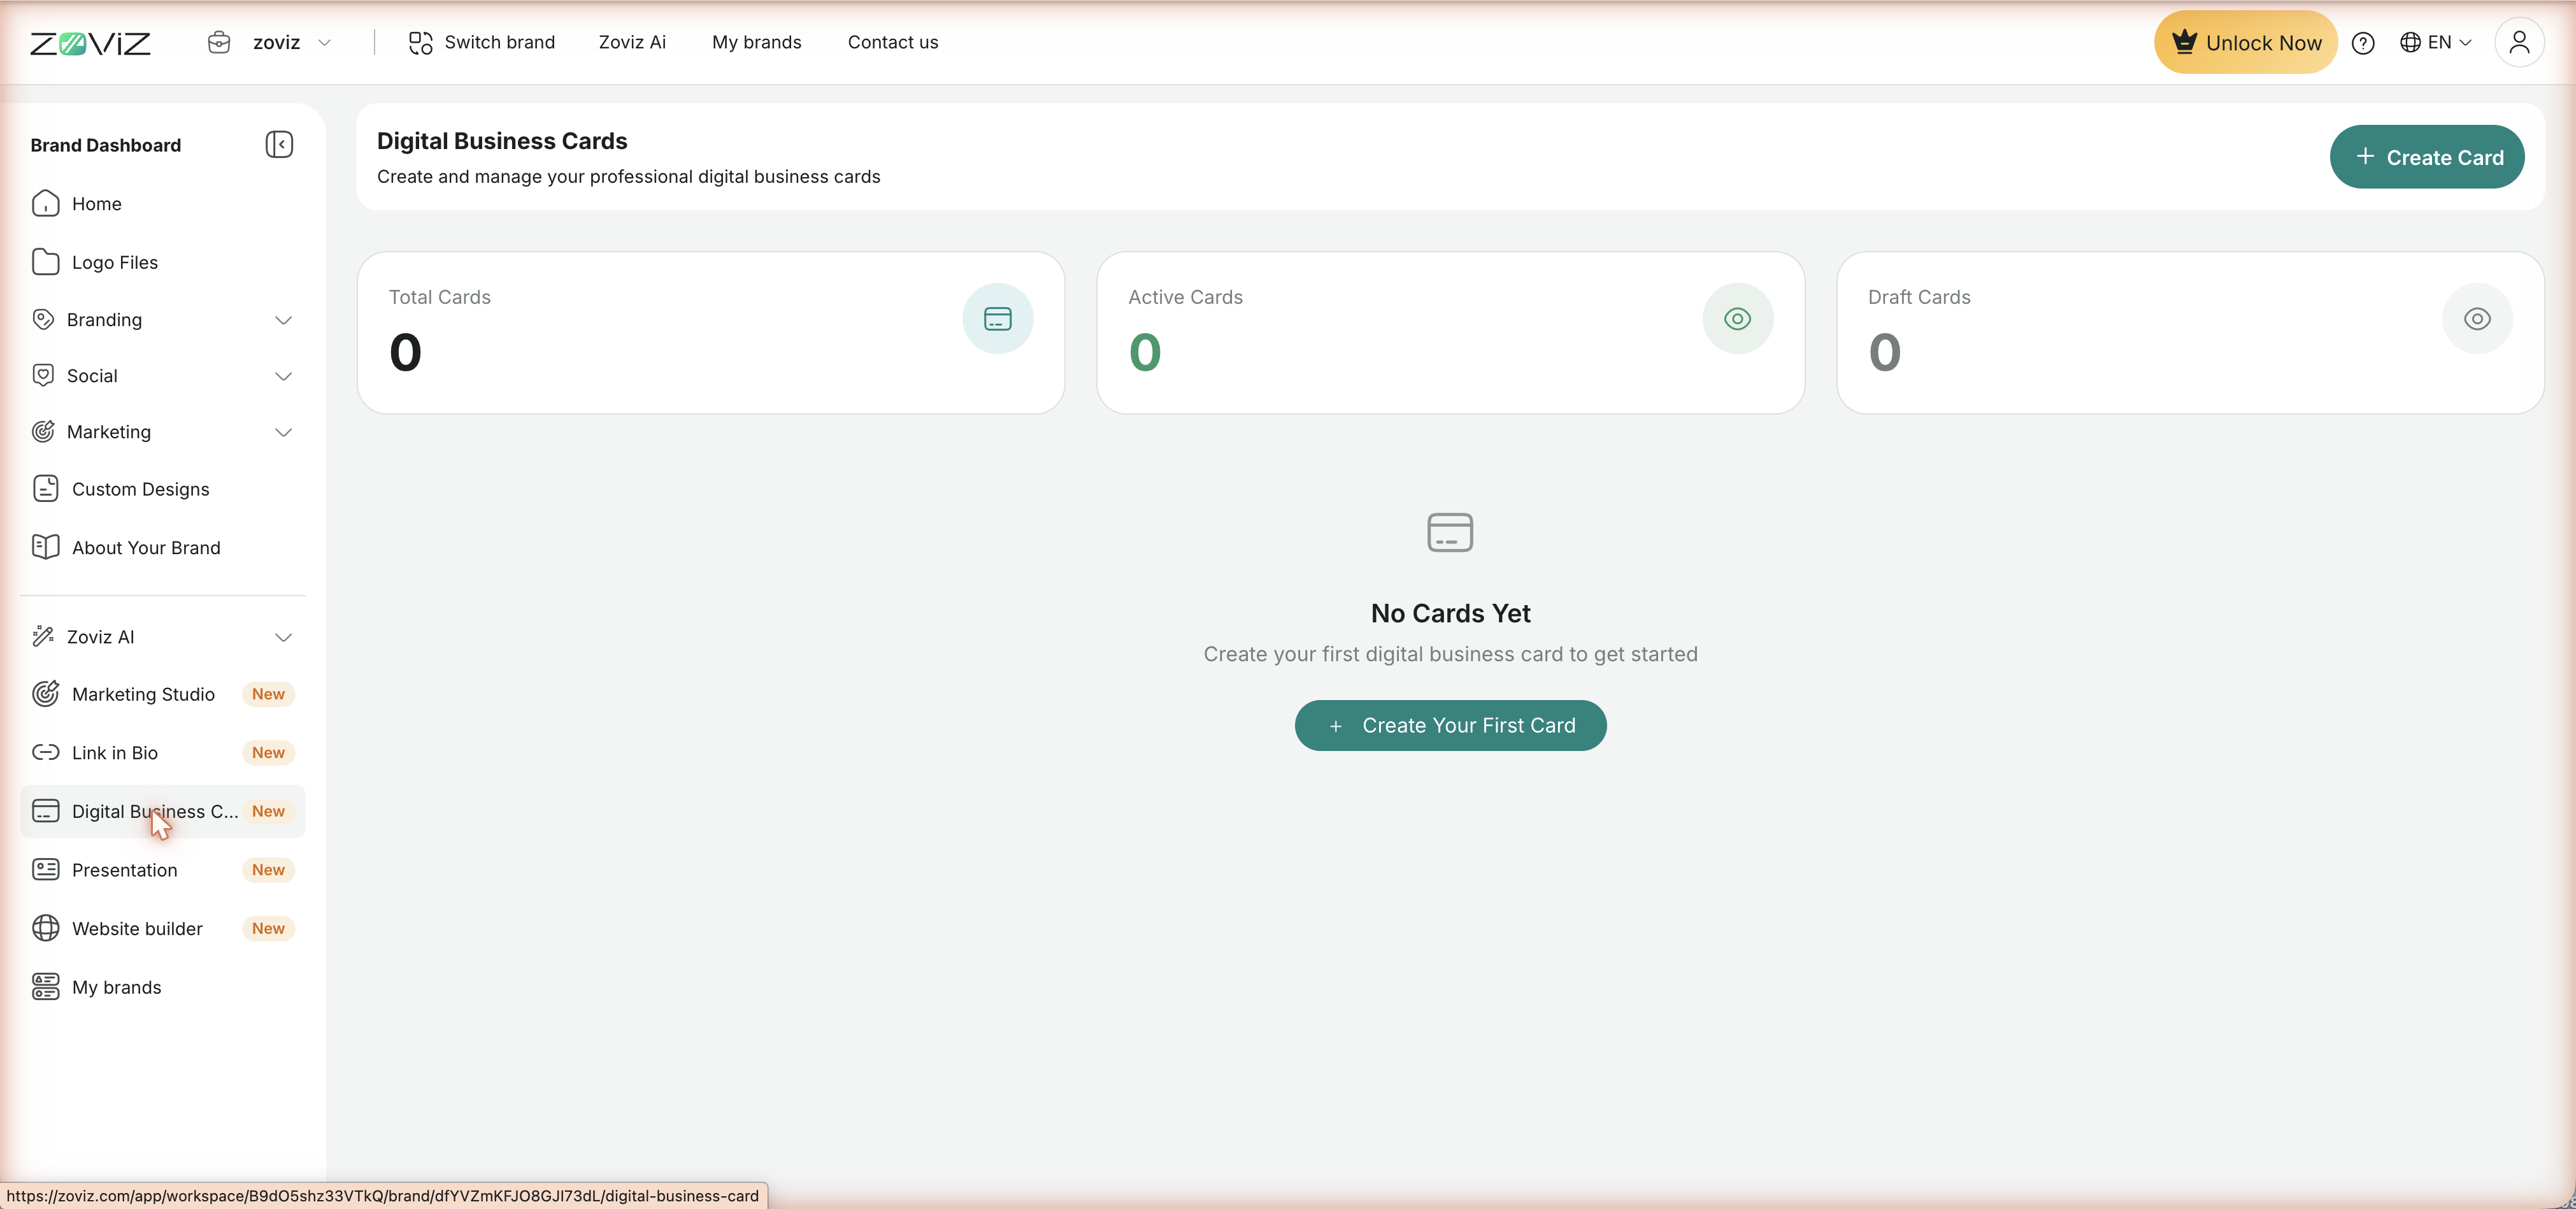Click the Unlock Now button
2576x1209 pixels.
point(2245,42)
